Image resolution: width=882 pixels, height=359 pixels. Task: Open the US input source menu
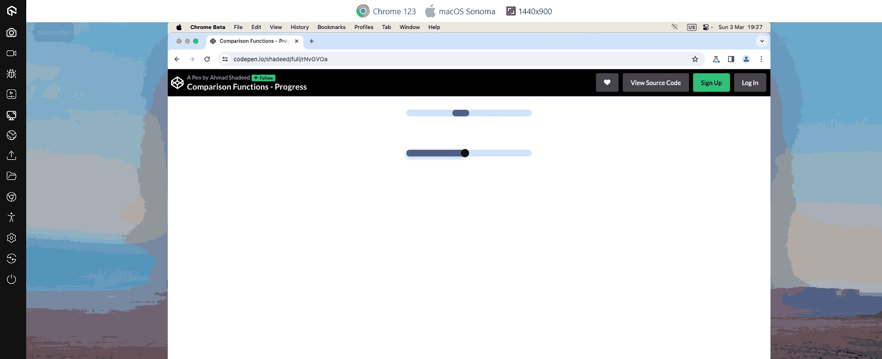(x=691, y=27)
